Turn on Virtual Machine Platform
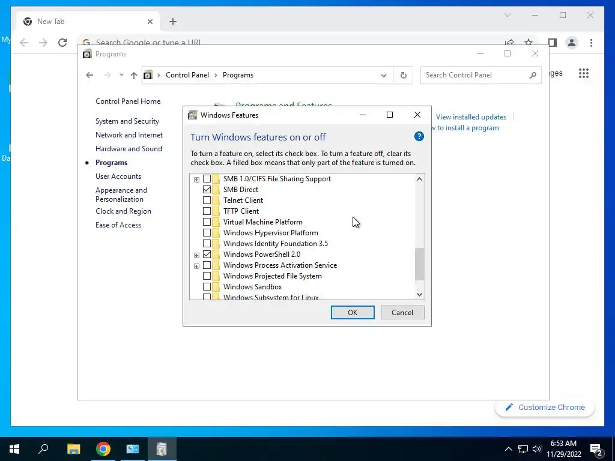Image resolution: width=615 pixels, height=461 pixels. (x=207, y=222)
